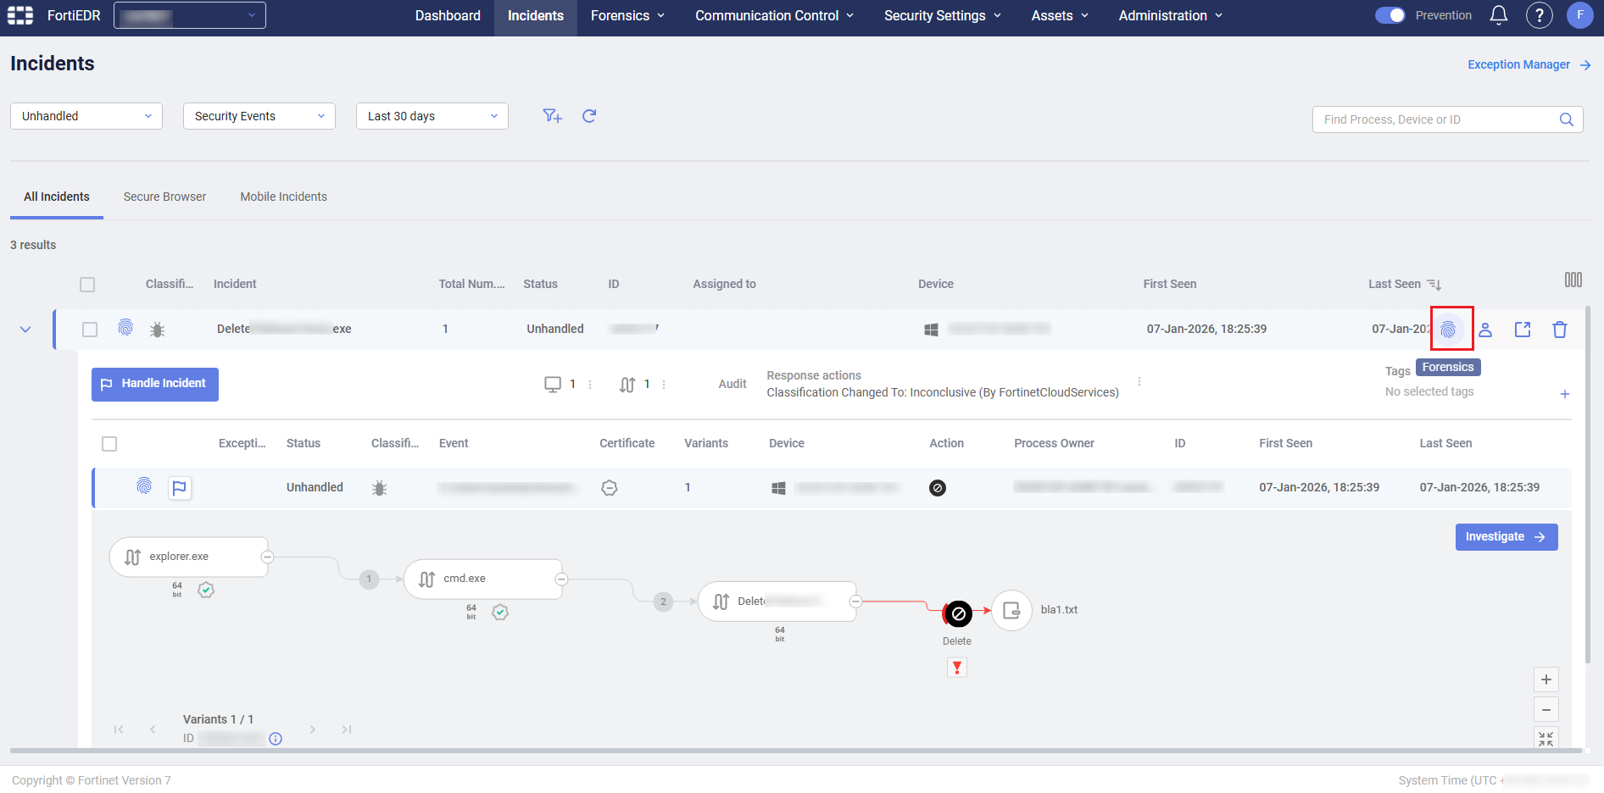Viewport: 1604px width, 793px height.
Task: Open notifications bell icon
Action: 1499,15
